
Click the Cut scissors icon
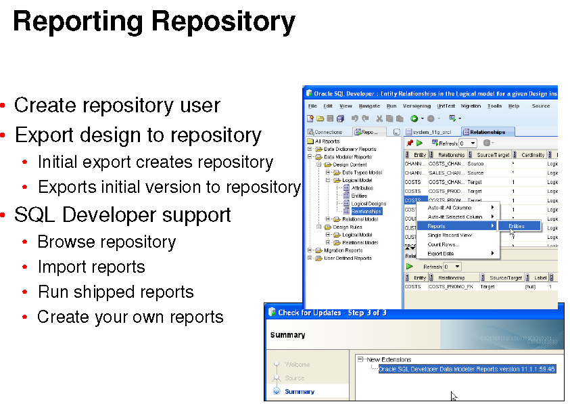pos(379,118)
